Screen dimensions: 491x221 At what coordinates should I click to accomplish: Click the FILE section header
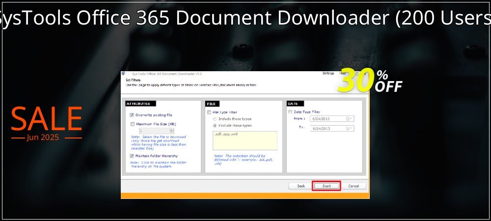[212, 104]
